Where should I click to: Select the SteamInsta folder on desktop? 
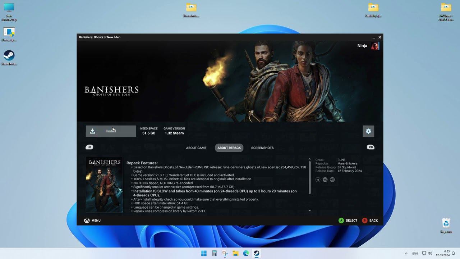click(x=191, y=10)
